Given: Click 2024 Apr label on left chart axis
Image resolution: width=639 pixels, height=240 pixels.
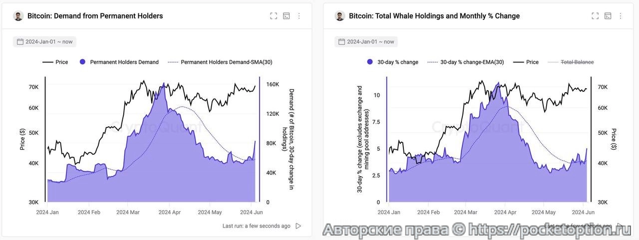Looking at the screenshot, I should click(169, 212).
